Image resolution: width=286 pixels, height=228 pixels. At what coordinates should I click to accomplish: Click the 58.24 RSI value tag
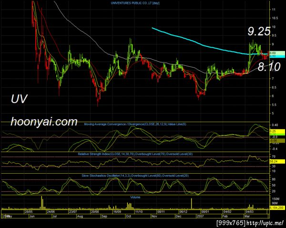(x=277, y=161)
